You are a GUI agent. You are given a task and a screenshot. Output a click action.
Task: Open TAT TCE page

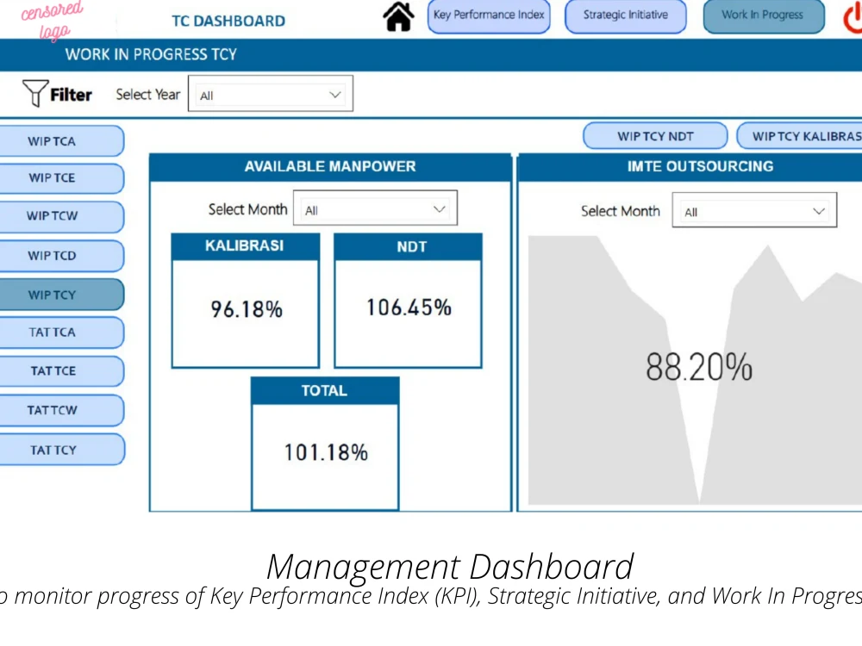point(61,371)
